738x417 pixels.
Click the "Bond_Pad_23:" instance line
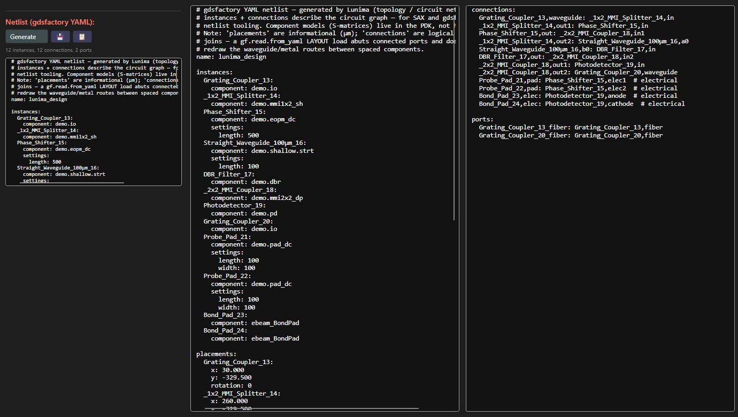coord(225,315)
